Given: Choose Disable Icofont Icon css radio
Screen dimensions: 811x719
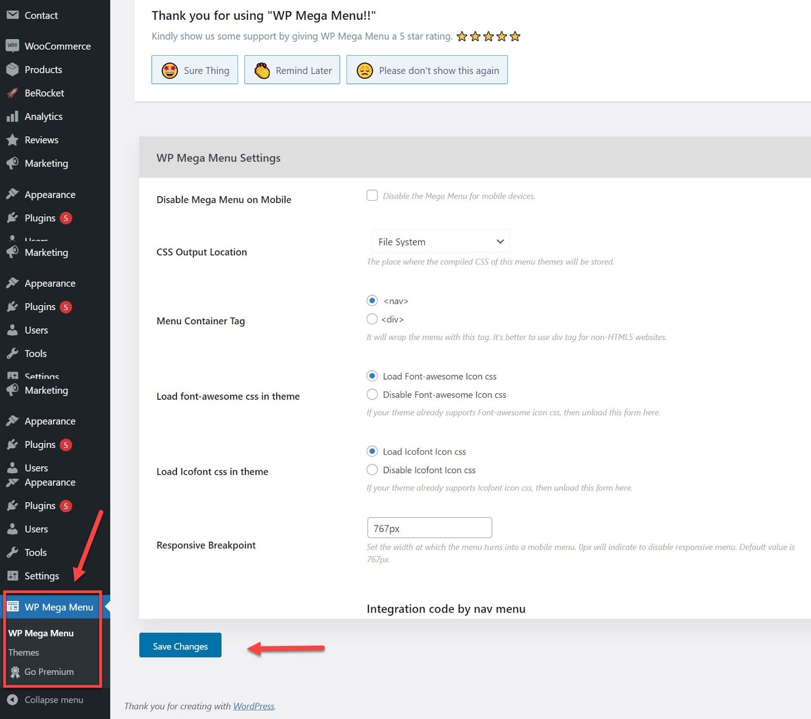Looking at the screenshot, I should [x=372, y=470].
